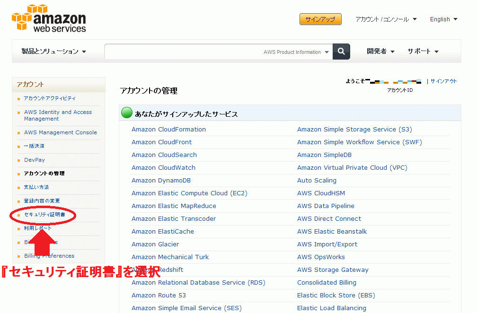Click the magnifier search button

tap(341, 52)
